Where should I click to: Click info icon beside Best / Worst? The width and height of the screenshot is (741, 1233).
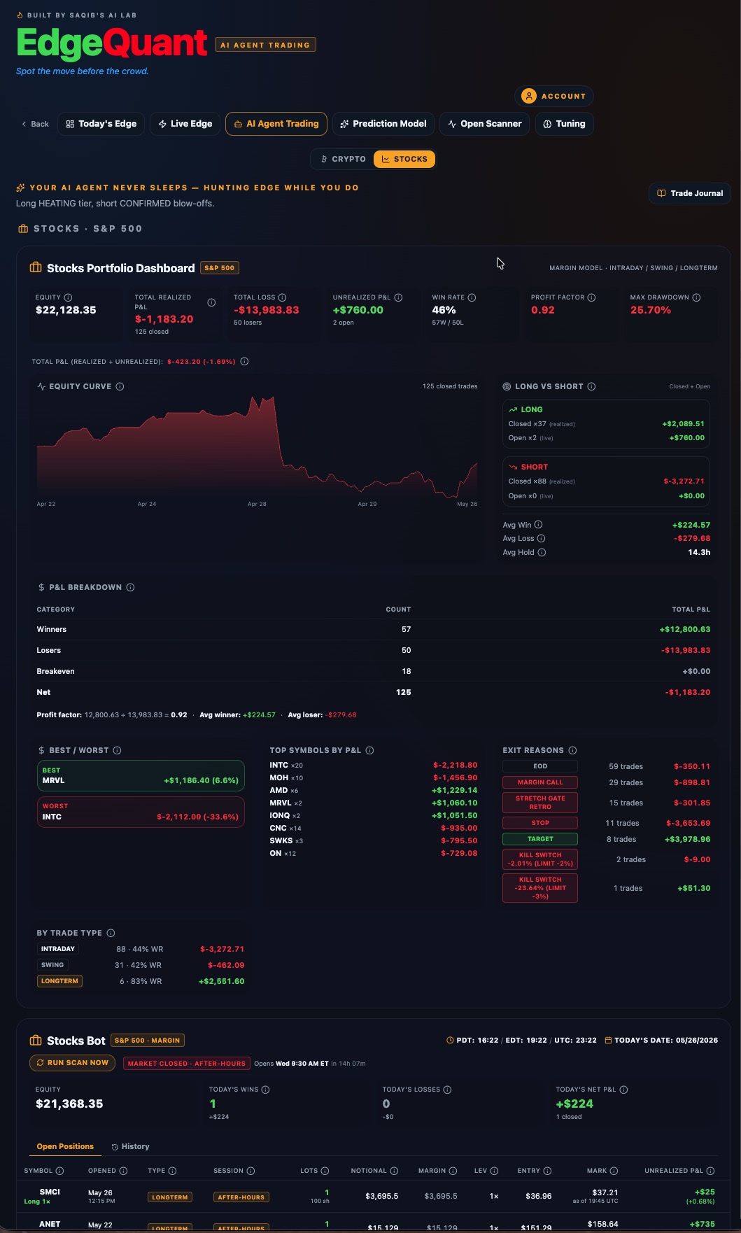[117, 750]
